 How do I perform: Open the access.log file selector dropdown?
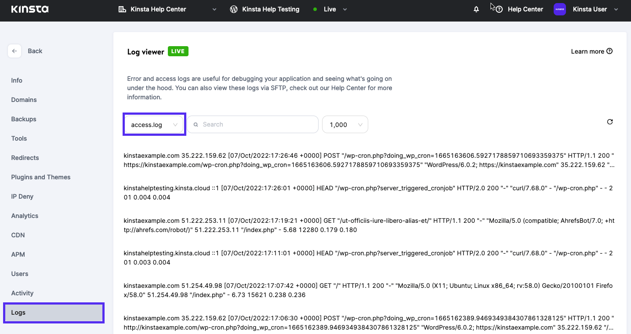[154, 124]
